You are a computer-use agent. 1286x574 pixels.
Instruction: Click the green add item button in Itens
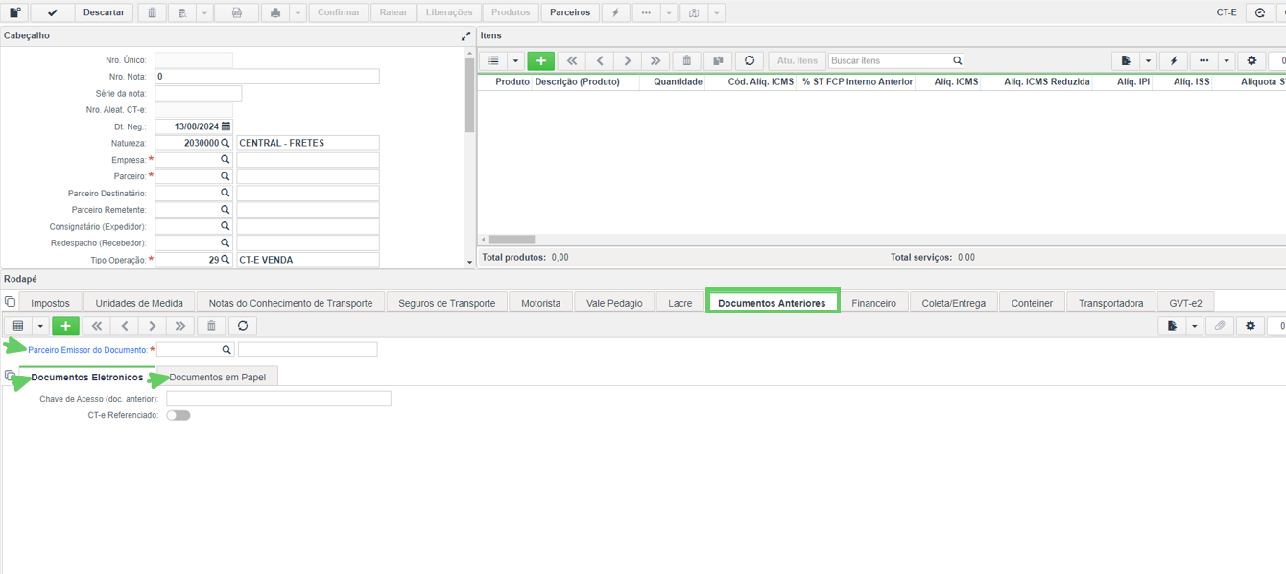point(541,60)
